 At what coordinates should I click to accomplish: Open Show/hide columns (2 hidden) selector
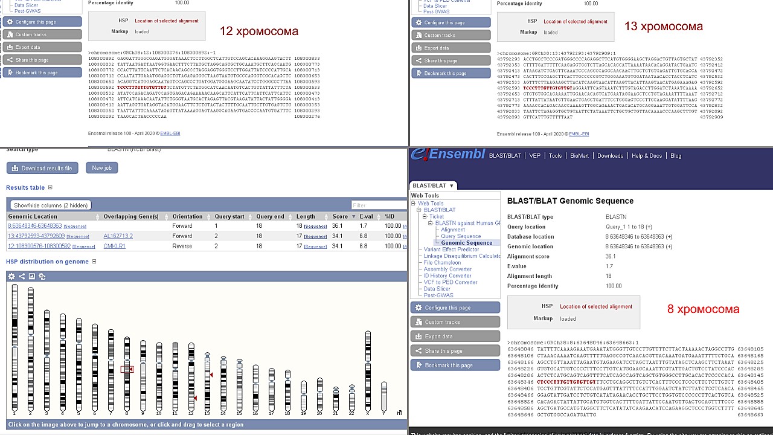tap(51, 205)
